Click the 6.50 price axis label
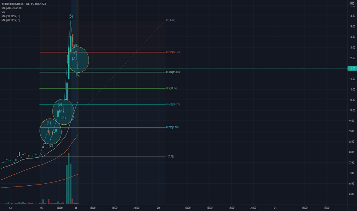 (x=352, y=184)
